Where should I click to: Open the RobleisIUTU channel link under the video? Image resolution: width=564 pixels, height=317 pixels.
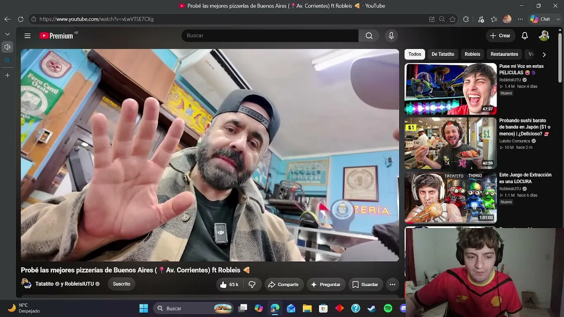coord(79,284)
